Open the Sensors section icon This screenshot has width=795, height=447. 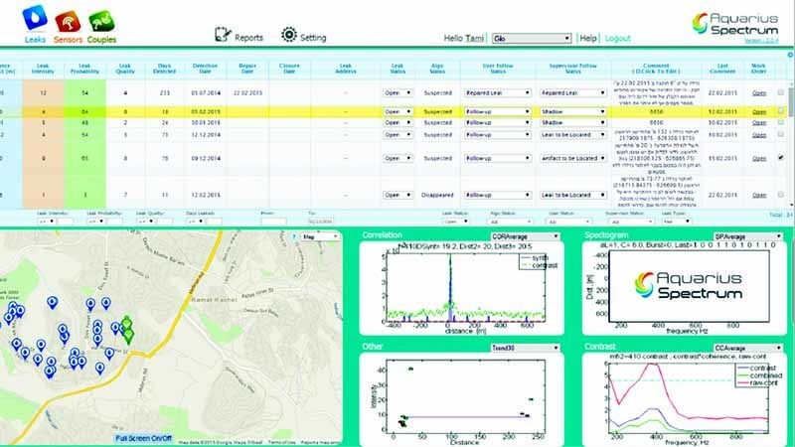pos(67,19)
